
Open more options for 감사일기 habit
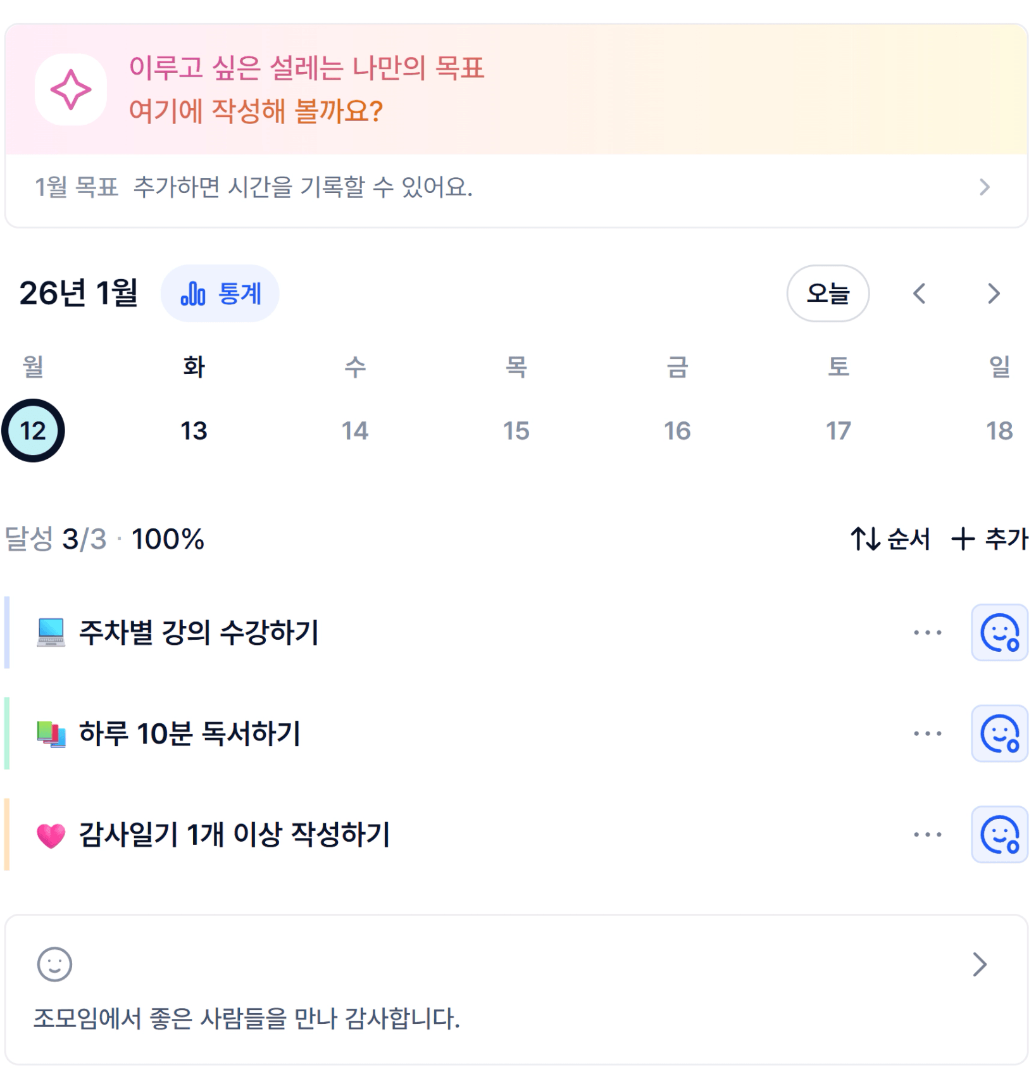coord(927,835)
